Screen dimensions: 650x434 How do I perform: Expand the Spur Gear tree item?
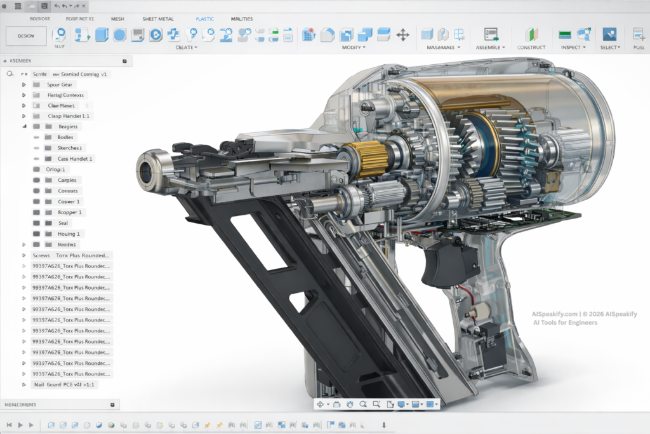(x=24, y=85)
